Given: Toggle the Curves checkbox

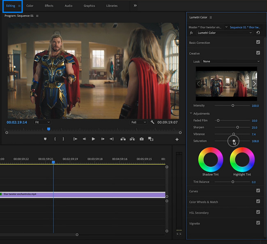Looking at the screenshot, I should click(258, 191).
